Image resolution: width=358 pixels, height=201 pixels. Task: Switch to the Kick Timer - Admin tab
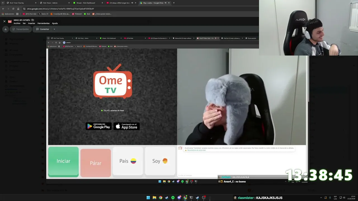click(55, 3)
